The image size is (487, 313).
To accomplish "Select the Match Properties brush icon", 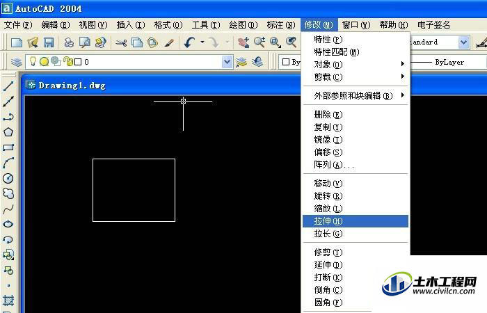I will click(168, 42).
